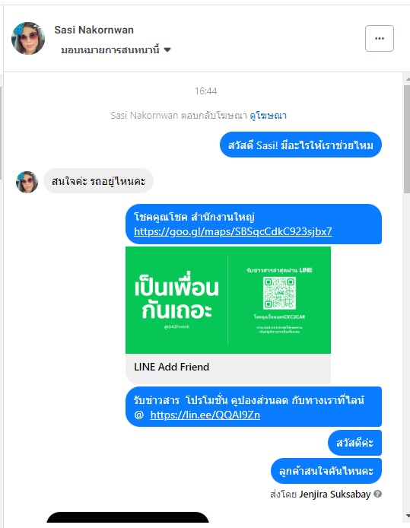Click the 'สนใจค่ะ รถอยู่ไหนคะ' customer message bubble
410x528 pixels.
pyautogui.click(x=98, y=181)
